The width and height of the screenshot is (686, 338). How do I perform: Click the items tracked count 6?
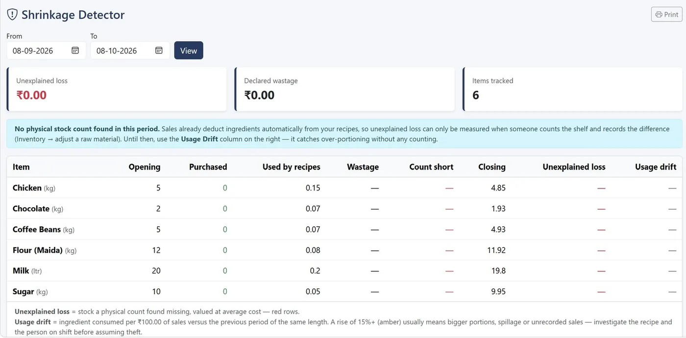pos(475,95)
